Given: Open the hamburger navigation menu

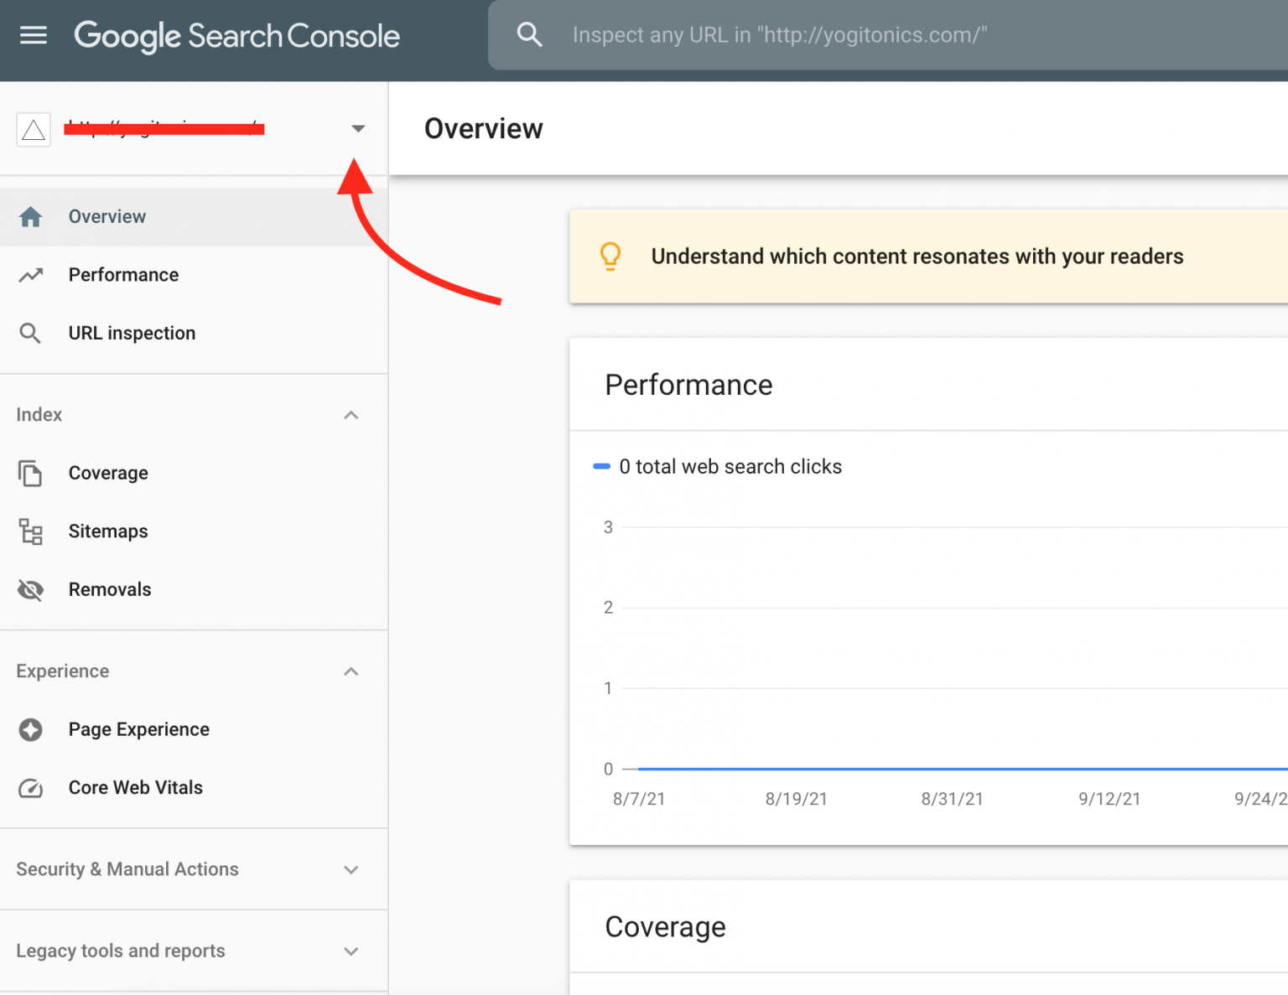Looking at the screenshot, I should point(33,35).
